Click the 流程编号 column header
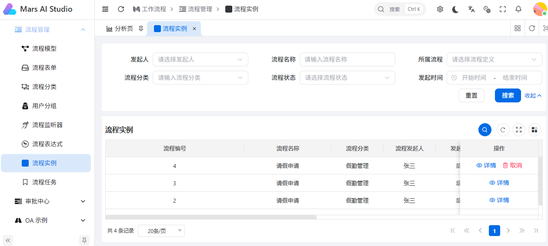The height and width of the screenshot is (246, 548). coord(175,148)
